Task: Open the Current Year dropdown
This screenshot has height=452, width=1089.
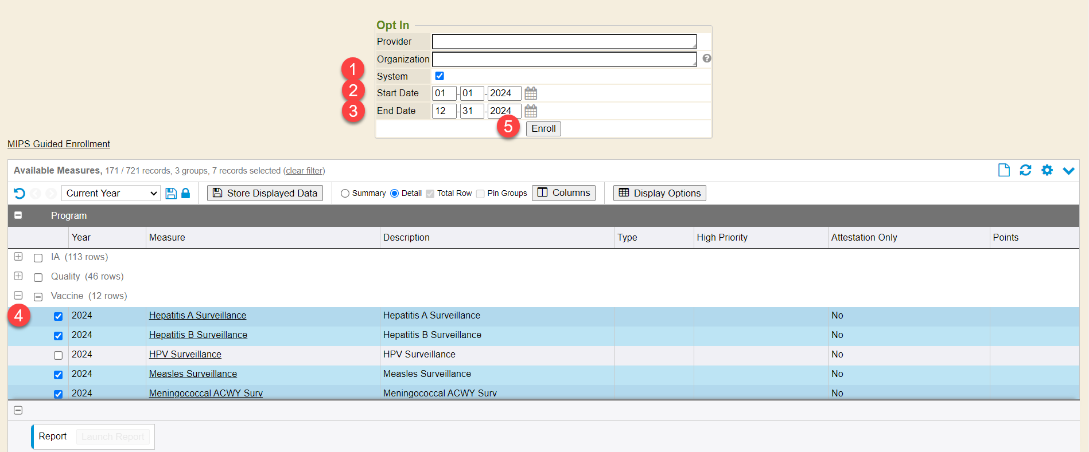Action: pos(111,194)
